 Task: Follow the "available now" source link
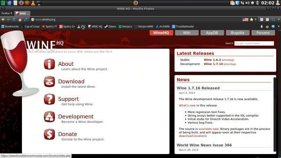(x=209, y=129)
